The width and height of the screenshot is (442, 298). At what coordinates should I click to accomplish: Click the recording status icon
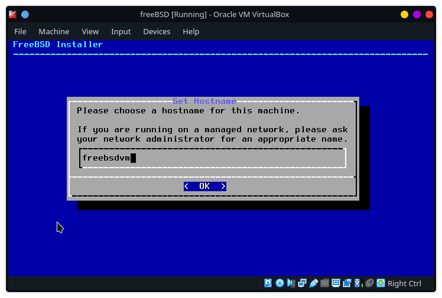(347, 283)
